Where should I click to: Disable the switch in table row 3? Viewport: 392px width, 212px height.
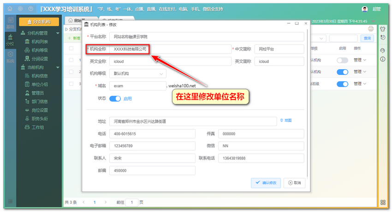(x=342, y=84)
